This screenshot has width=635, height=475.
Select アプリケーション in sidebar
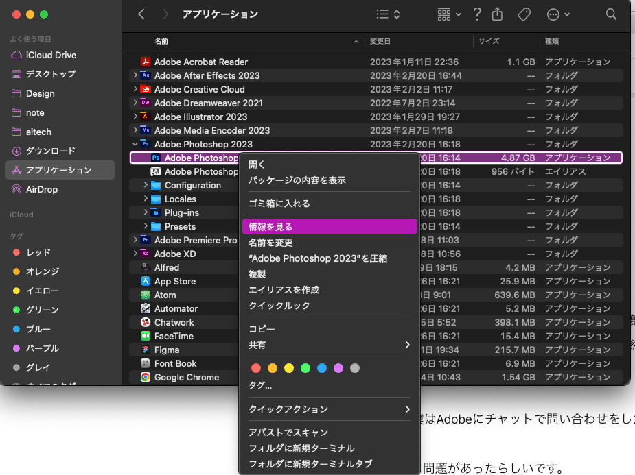click(60, 170)
